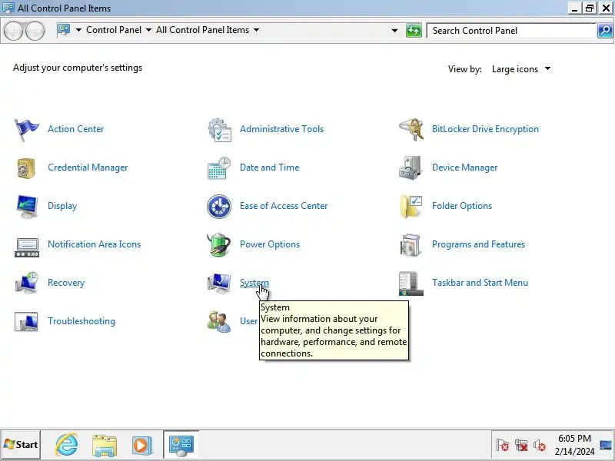Click the muted volume tray icon

point(540,446)
